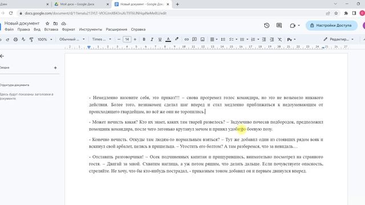Increase font size with plus button
Image resolution: width=365 pixels, height=205 pixels.
135,39
